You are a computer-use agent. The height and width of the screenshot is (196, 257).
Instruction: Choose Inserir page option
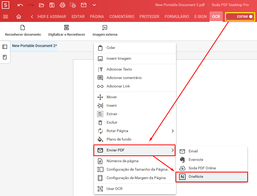[x=135, y=105]
